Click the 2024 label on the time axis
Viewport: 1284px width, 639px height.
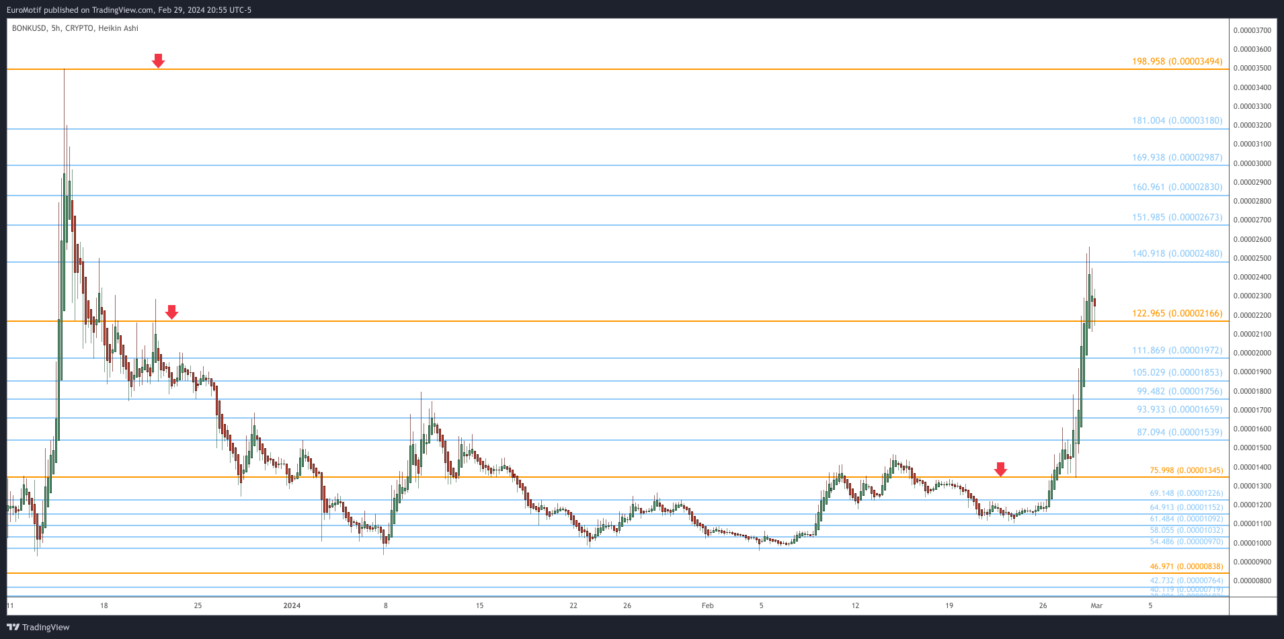(292, 605)
